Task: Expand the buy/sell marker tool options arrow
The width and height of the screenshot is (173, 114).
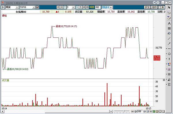Action: (166, 64)
